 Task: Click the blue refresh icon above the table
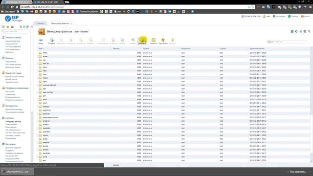(296, 31)
